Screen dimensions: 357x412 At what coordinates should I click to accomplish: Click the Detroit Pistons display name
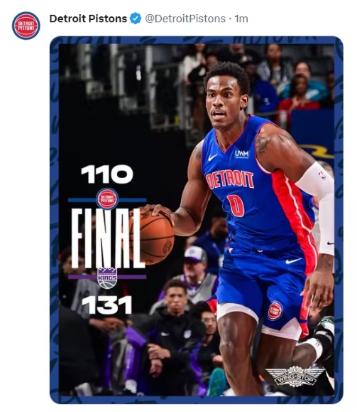coord(88,19)
